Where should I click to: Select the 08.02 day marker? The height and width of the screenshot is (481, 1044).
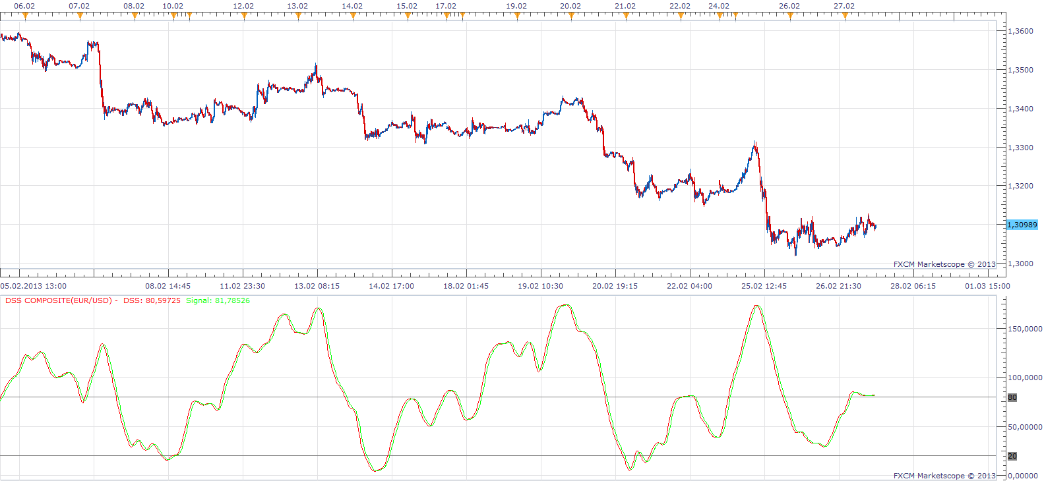tap(135, 16)
